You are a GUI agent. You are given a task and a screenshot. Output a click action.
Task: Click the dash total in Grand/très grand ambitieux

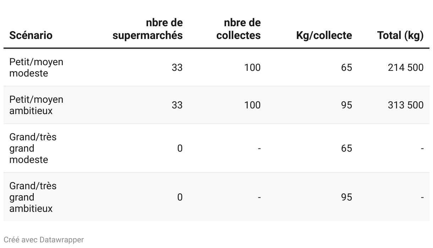422,197
